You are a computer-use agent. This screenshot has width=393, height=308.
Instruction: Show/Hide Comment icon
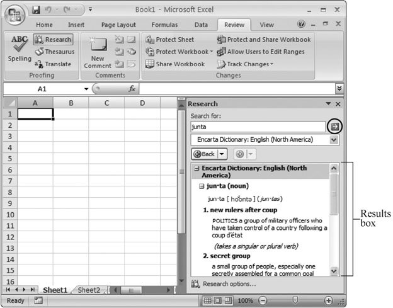(131, 40)
